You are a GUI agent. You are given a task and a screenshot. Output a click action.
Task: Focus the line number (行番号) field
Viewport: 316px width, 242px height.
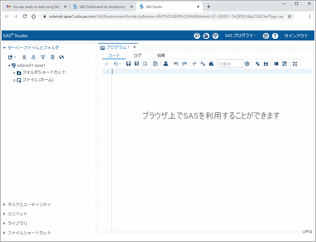230,64
